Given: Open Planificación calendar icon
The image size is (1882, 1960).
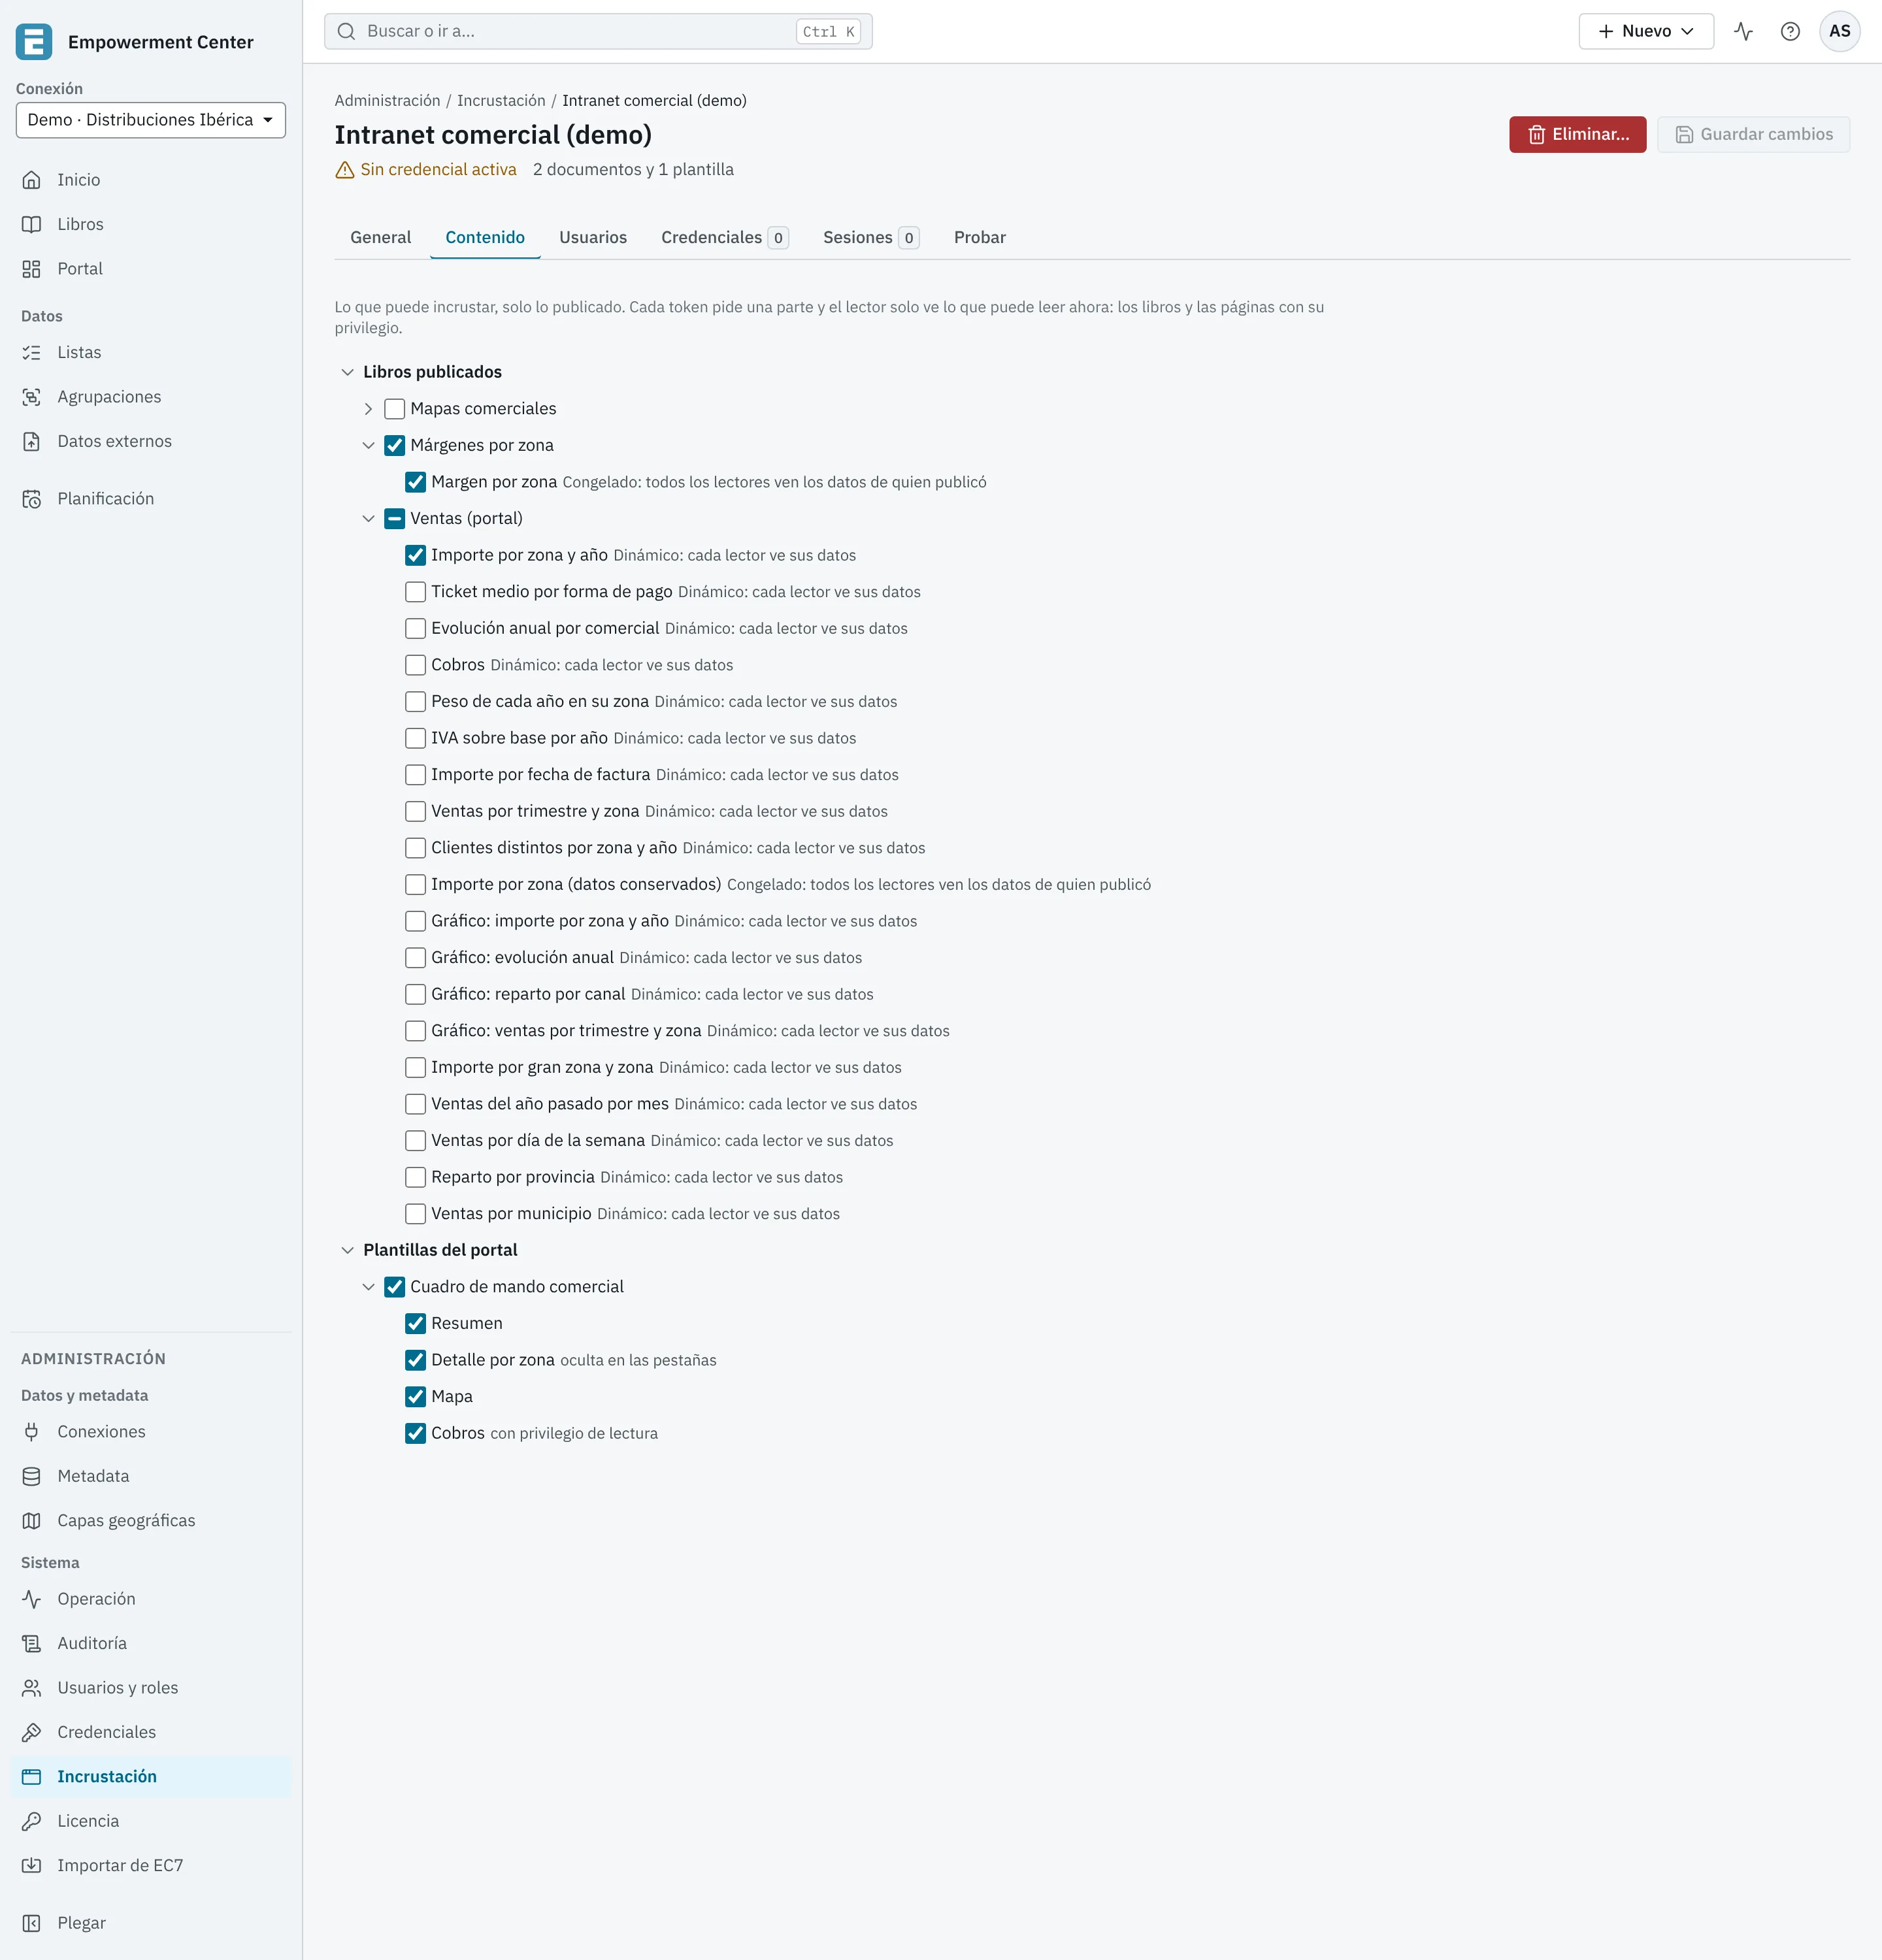Looking at the screenshot, I should click(x=32, y=499).
